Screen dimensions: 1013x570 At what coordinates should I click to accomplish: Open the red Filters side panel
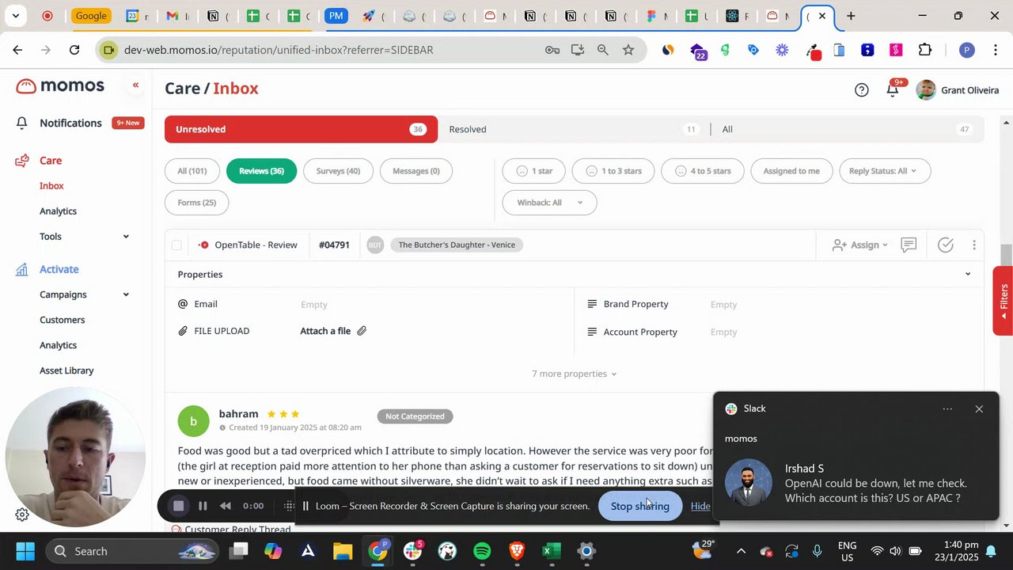pos(1003,301)
